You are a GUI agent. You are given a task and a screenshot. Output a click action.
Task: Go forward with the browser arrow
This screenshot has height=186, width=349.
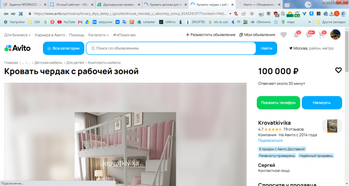pyautogui.click(x=13, y=14)
